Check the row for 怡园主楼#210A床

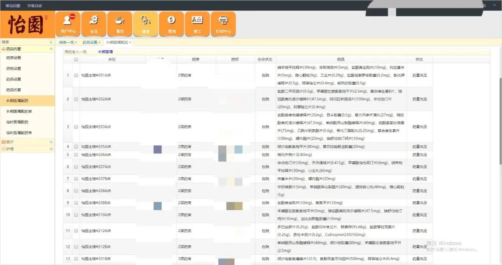coord(76,215)
